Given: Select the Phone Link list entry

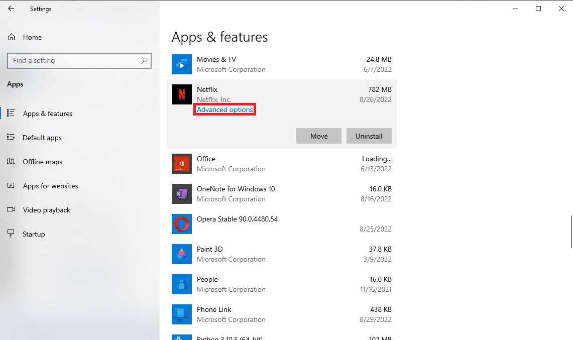Looking at the screenshot, I should [x=281, y=314].
